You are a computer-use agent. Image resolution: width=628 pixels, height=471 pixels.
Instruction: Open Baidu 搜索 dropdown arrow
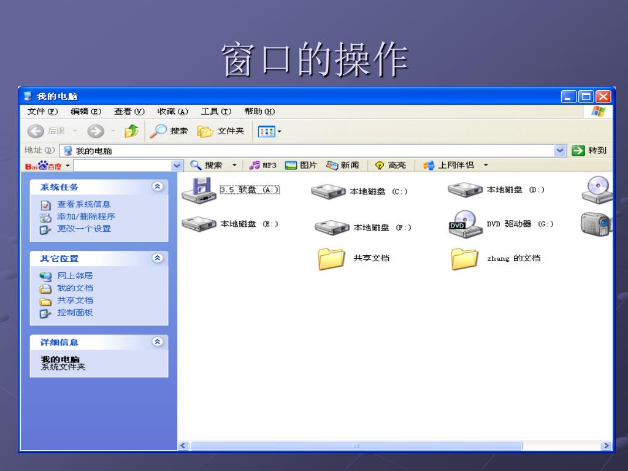(x=235, y=165)
